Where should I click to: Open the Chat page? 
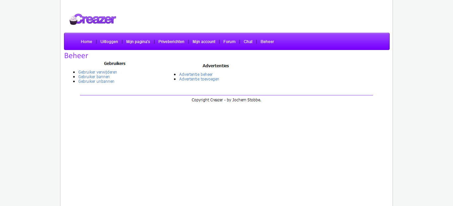point(248,42)
